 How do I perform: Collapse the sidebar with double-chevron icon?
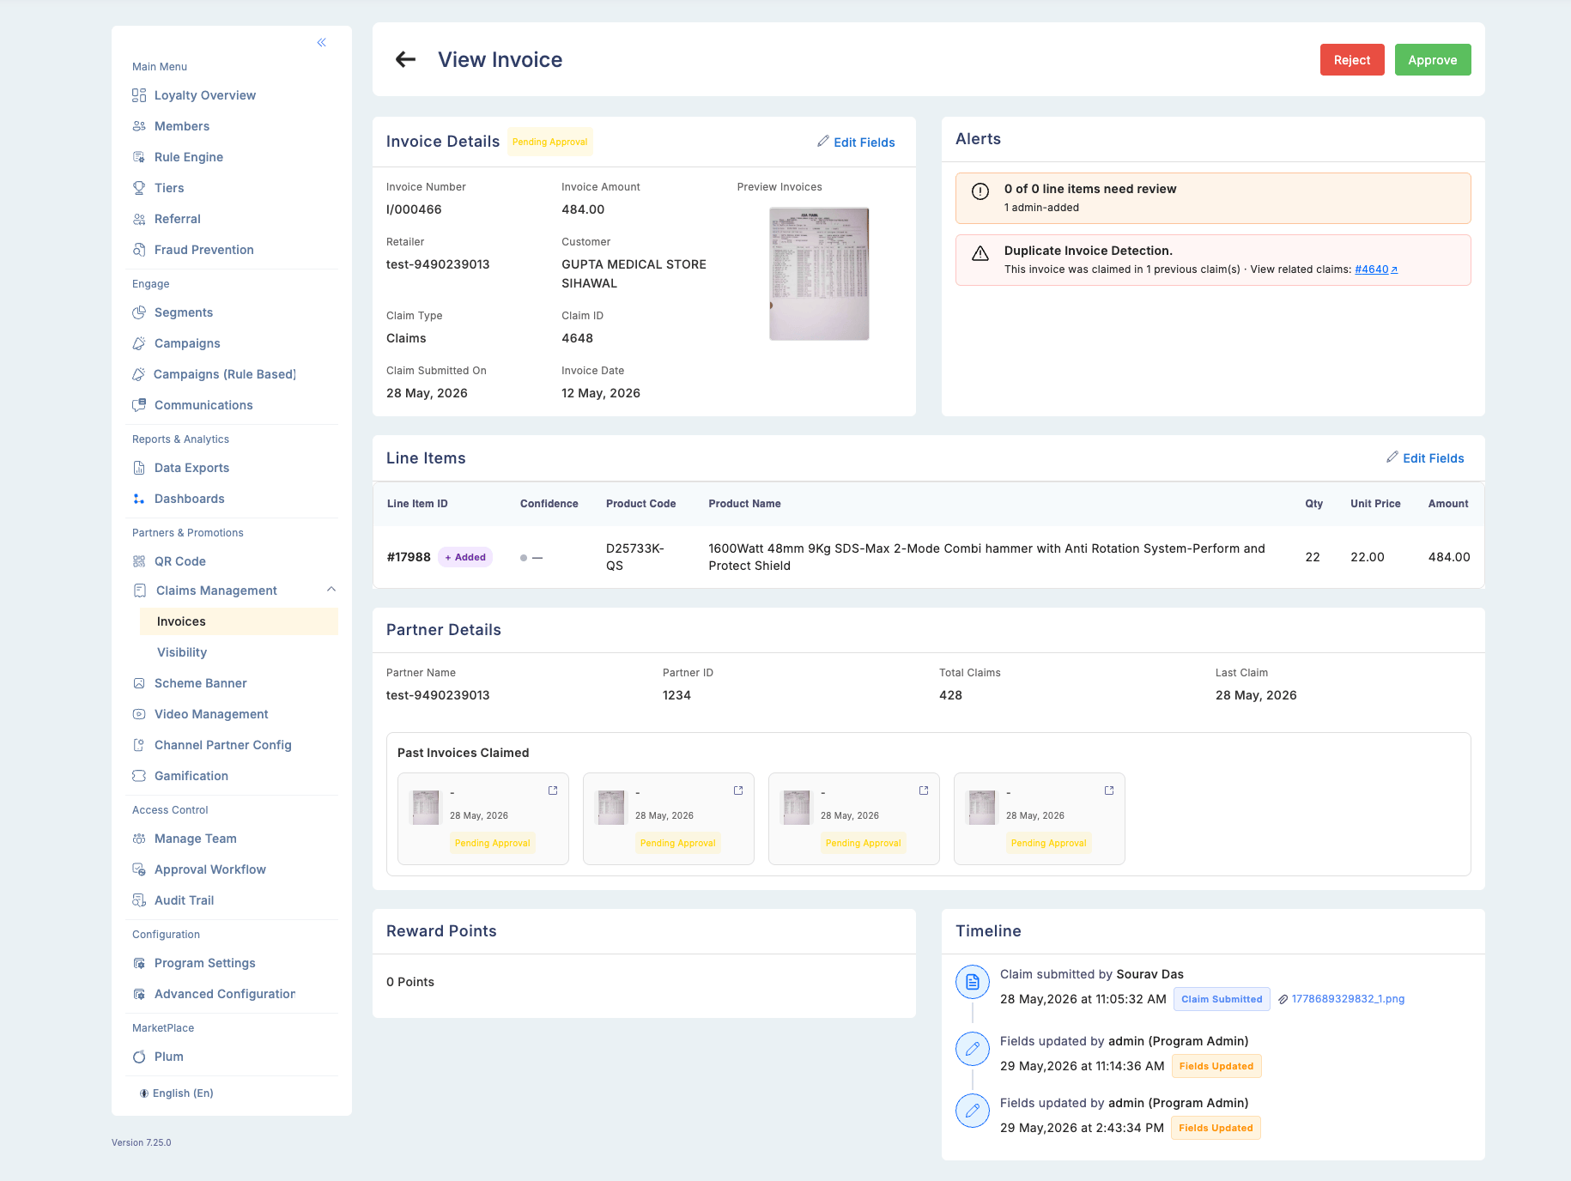pyautogui.click(x=322, y=42)
